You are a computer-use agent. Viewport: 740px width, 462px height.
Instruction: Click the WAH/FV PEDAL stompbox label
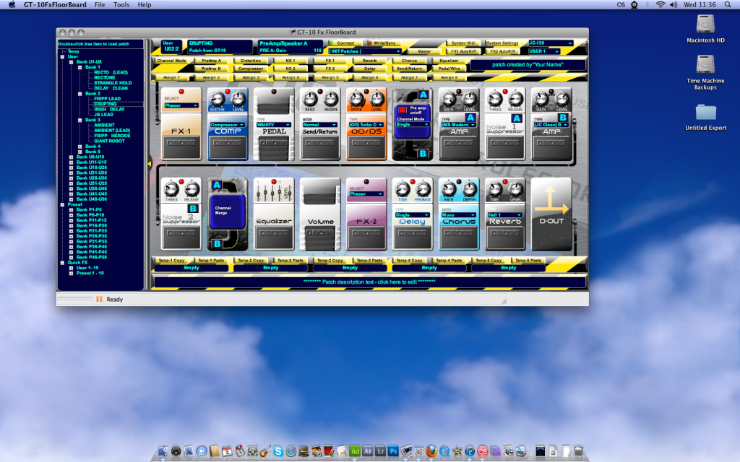pyautogui.click(x=274, y=131)
